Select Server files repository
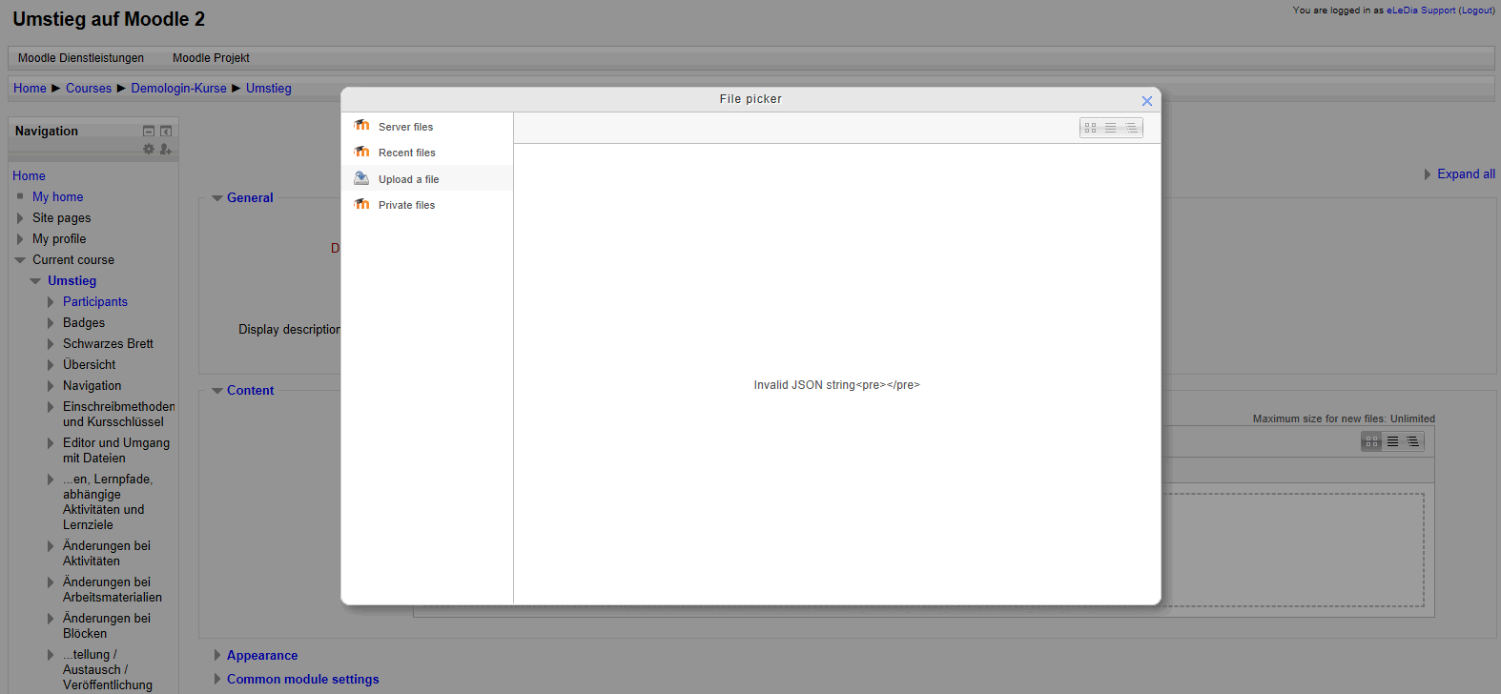The height and width of the screenshot is (694, 1501). tap(427, 127)
